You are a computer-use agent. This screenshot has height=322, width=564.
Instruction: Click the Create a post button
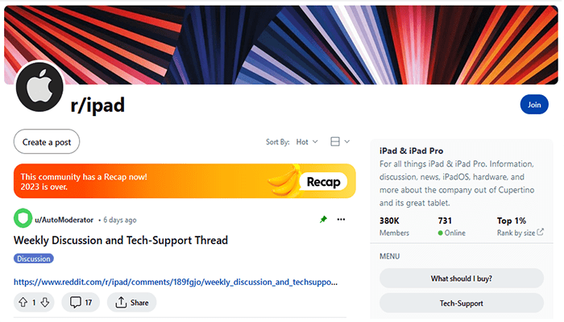click(x=47, y=142)
